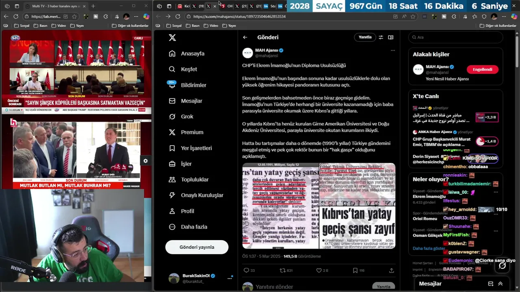Switch to the CH tab in right browser

[x=227, y=6]
